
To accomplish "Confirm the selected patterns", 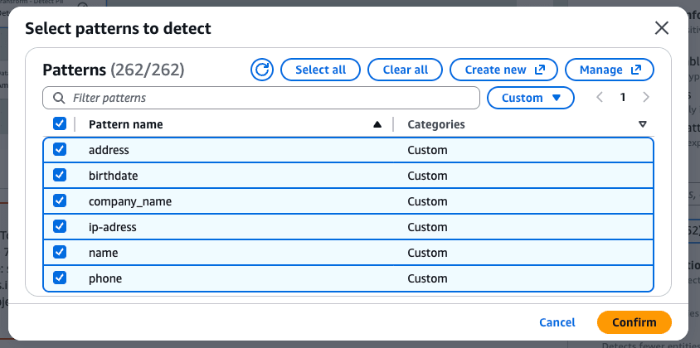I will (x=634, y=322).
